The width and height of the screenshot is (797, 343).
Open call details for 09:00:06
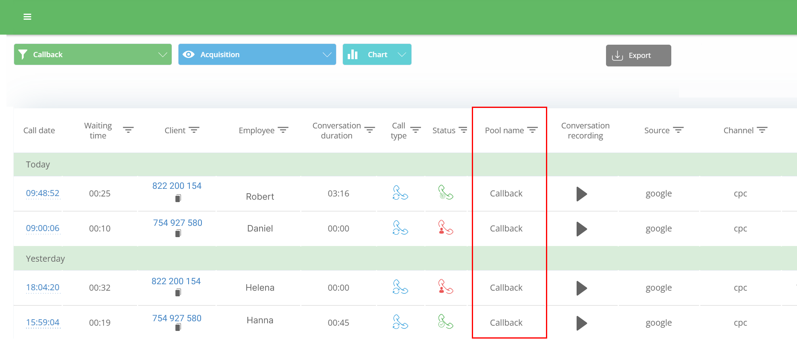point(43,228)
